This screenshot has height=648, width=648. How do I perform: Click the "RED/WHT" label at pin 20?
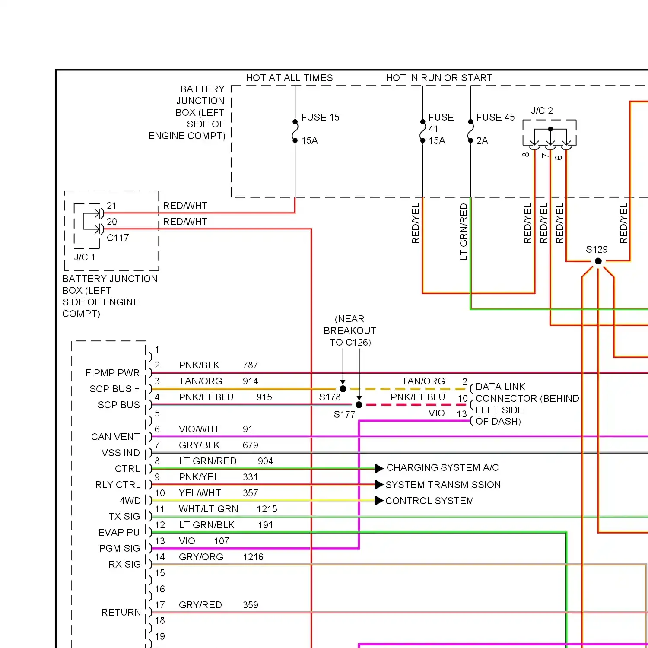185,222
